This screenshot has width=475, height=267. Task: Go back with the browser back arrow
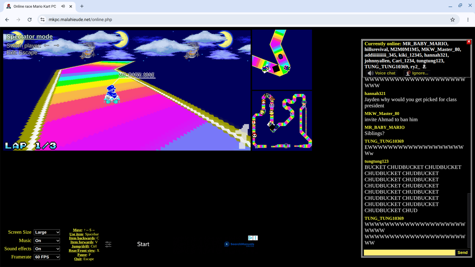click(x=7, y=20)
